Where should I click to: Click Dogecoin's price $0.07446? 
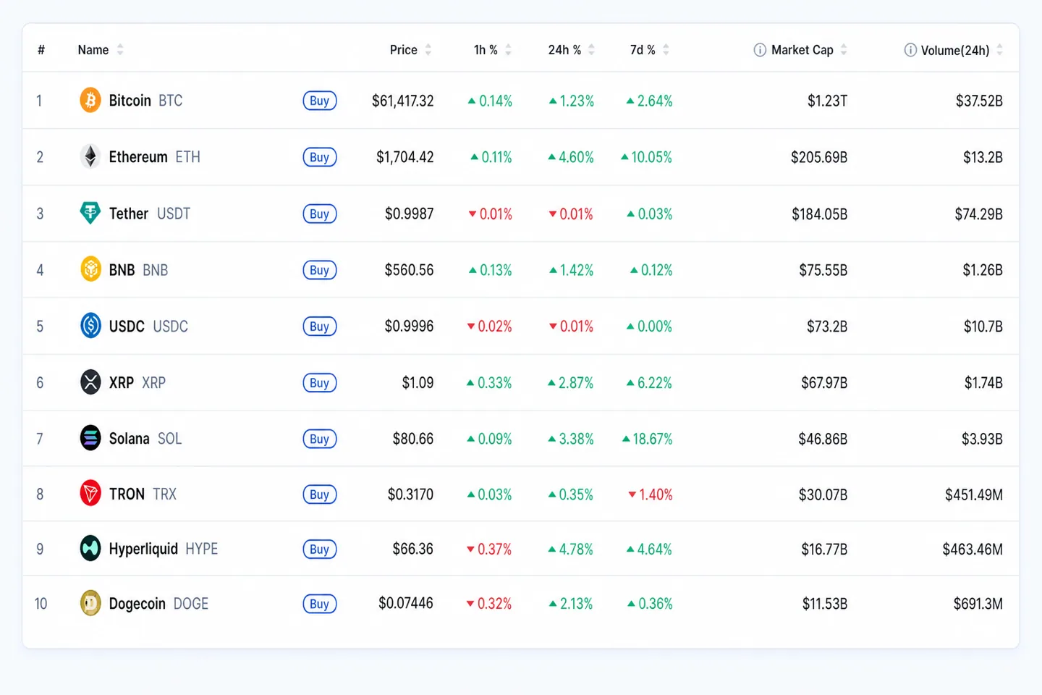(406, 603)
